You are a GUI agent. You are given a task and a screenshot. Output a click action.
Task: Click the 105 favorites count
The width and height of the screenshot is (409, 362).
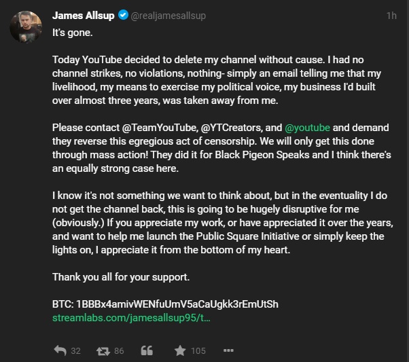tap(198, 351)
